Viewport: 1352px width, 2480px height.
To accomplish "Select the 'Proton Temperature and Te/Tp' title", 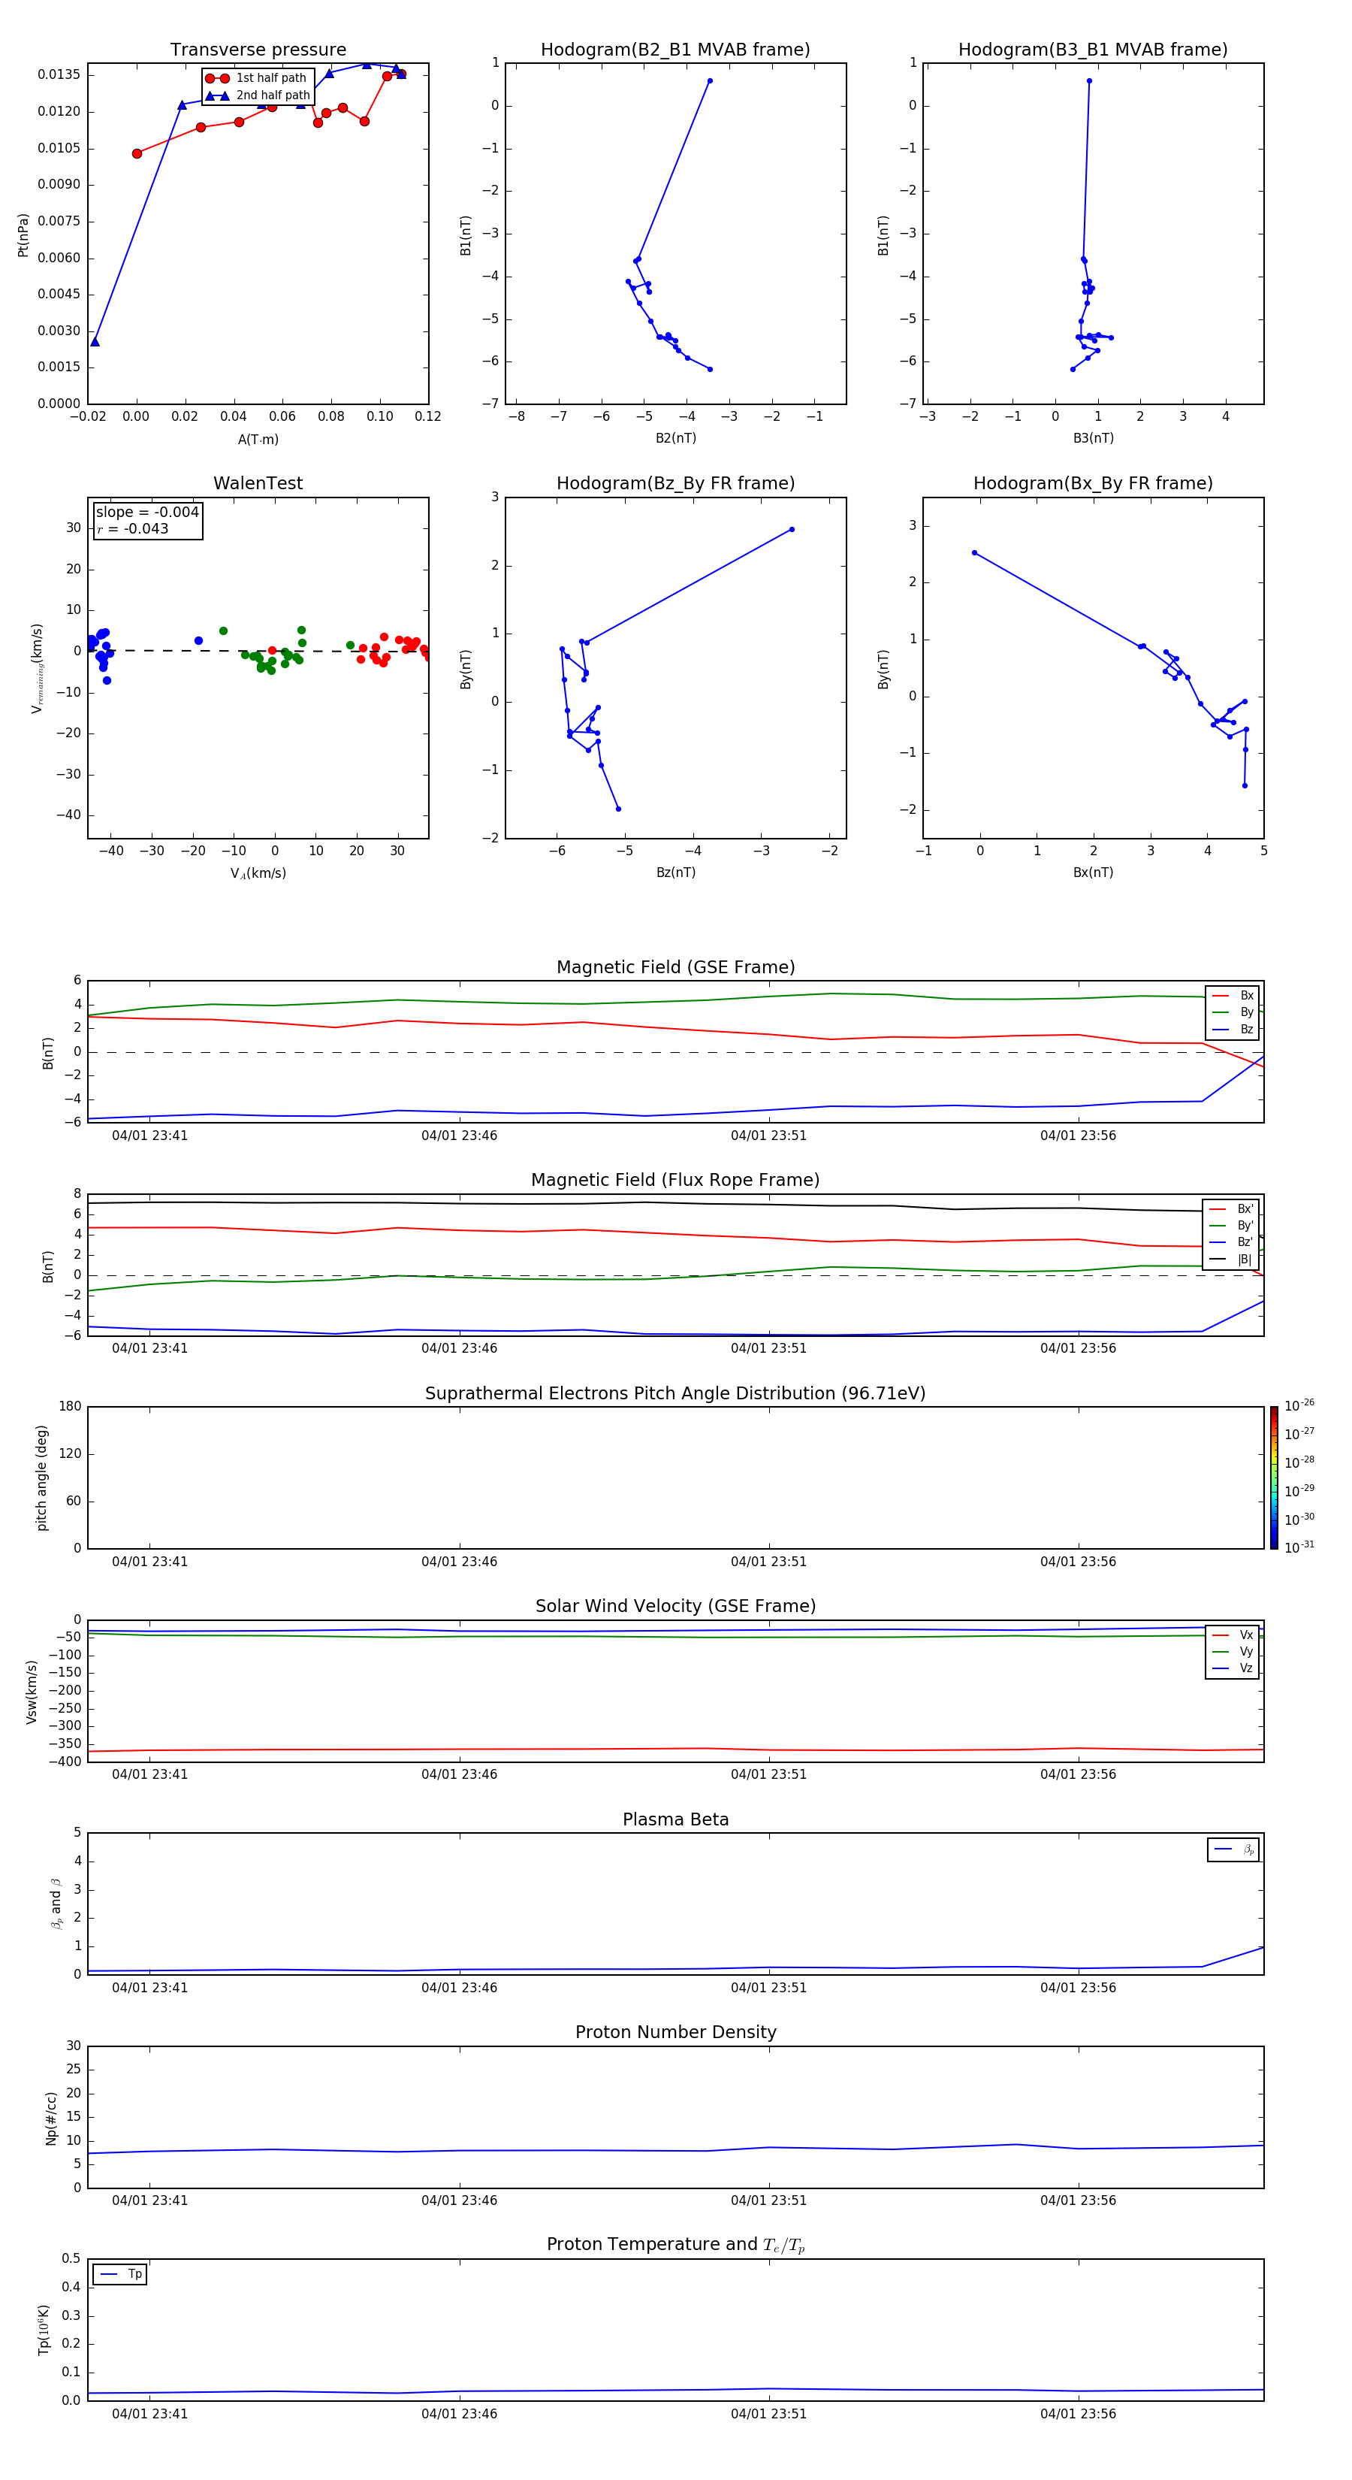I will tap(675, 2245).
